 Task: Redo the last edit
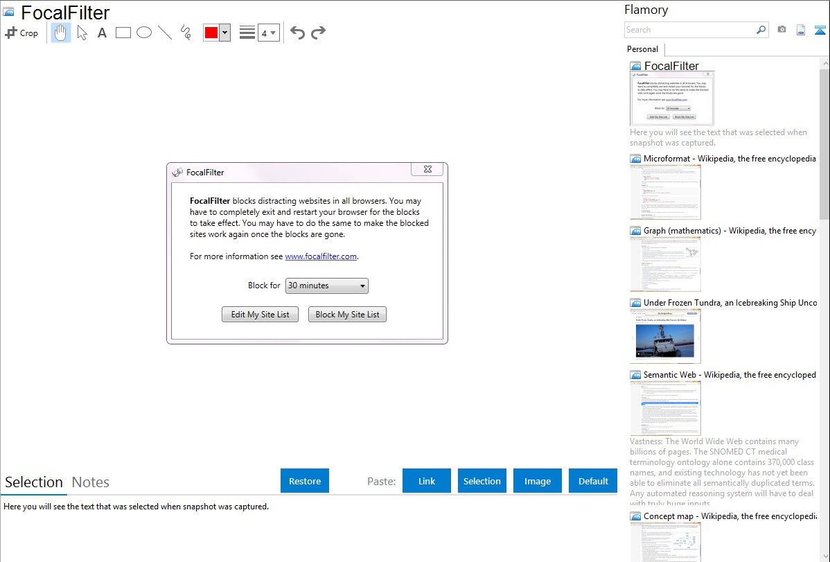(x=318, y=33)
